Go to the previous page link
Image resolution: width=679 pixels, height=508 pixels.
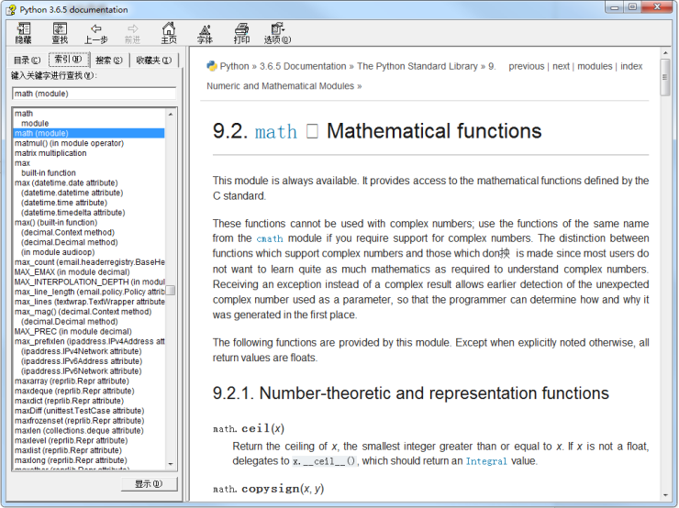pos(526,66)
